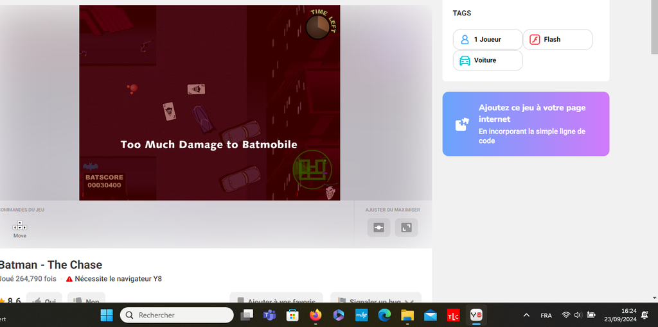658x327 pixels.
Task: Click the puzzle piece icon in embed banner
Action: 462,124
